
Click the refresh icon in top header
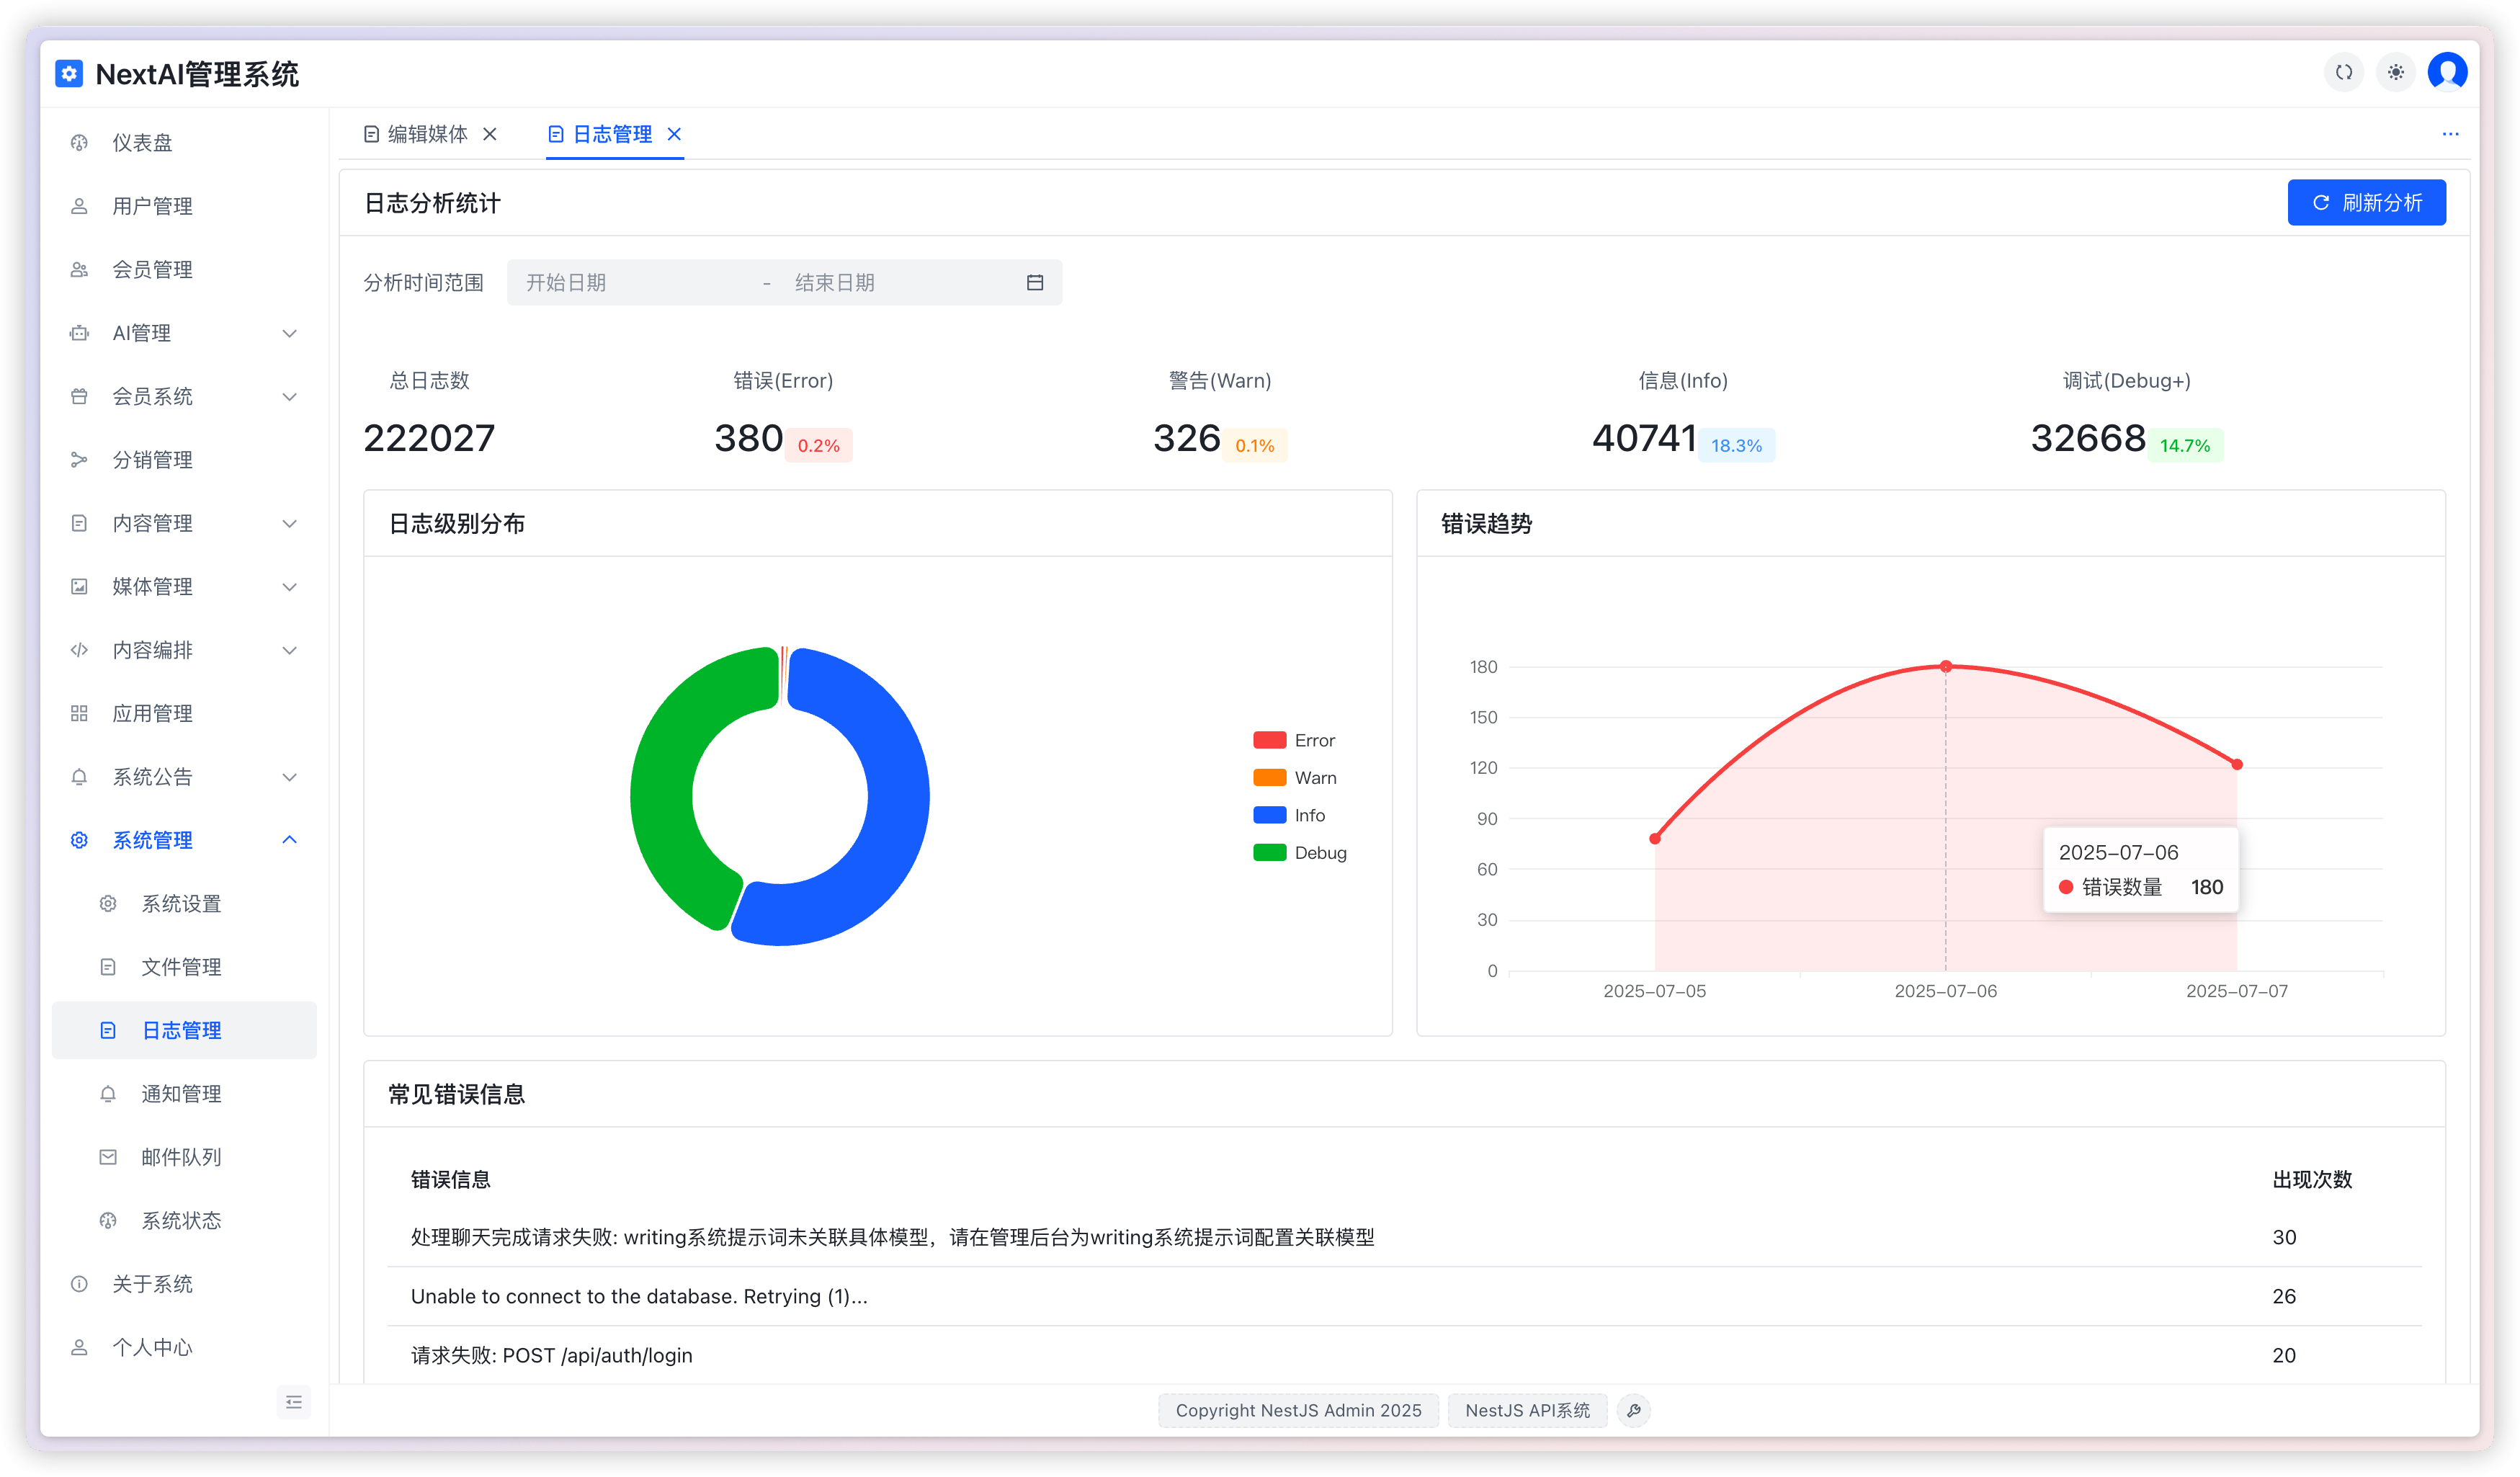(2343, 72)
